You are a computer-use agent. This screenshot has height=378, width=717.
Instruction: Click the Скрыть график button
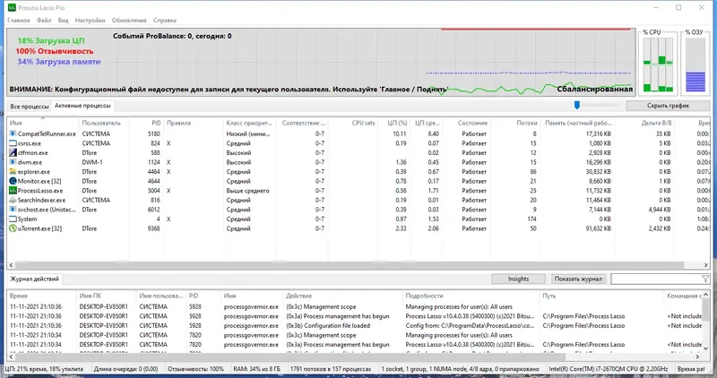click(668, 106)
